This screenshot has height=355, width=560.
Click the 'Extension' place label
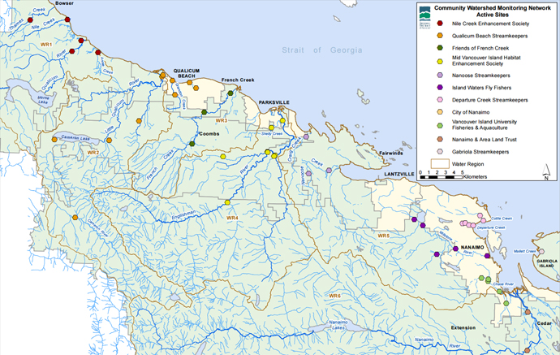pos(463,327)
